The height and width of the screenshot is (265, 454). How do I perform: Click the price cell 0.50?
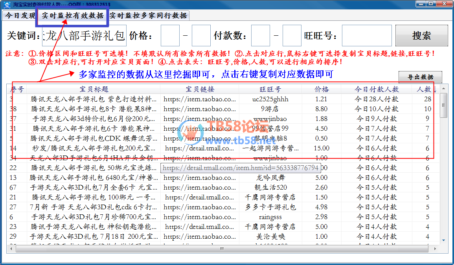[322, 138]
